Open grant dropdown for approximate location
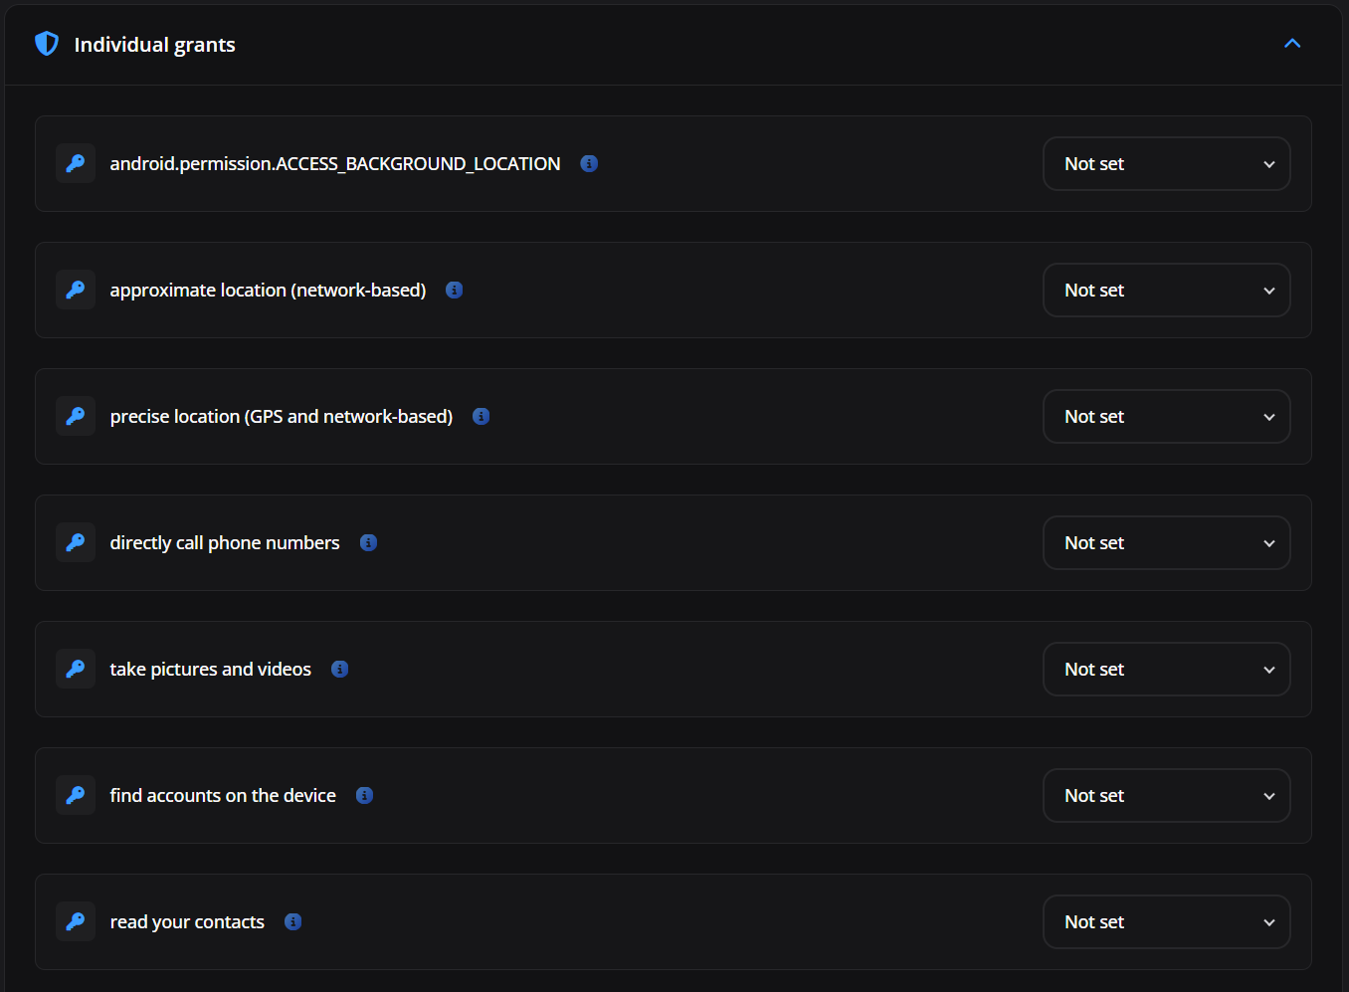The height and width of the screenshot is (992, 1349). coord(1167,290)
